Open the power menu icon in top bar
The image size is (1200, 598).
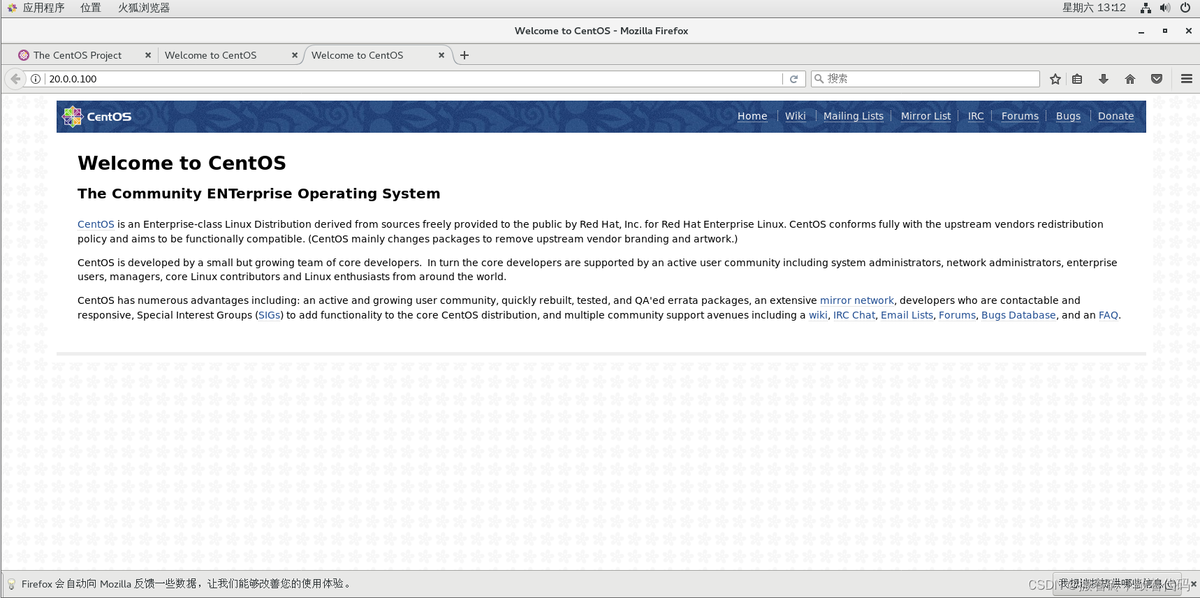[x=1185, y=8]
